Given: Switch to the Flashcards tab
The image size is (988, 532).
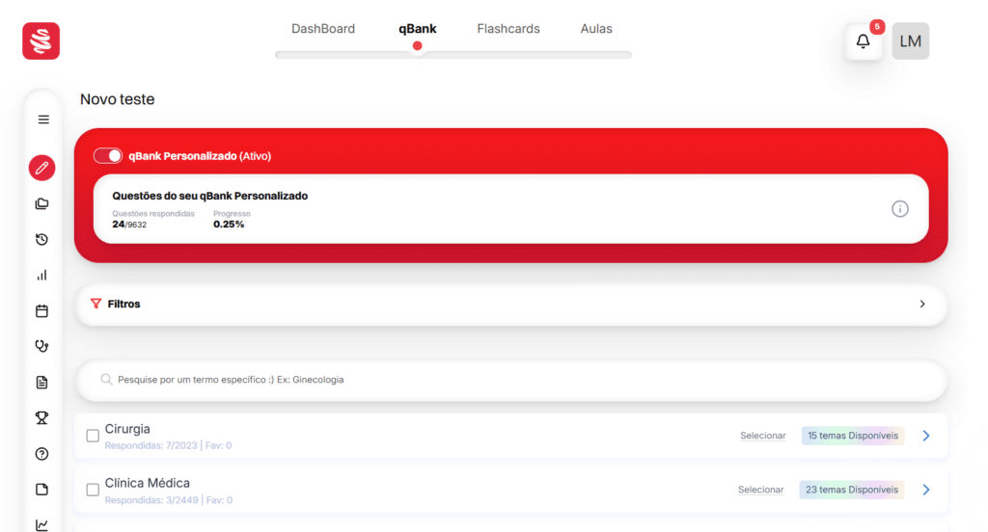Looking at the screenshot, I should pyautogui.click(x=508, y=29).
